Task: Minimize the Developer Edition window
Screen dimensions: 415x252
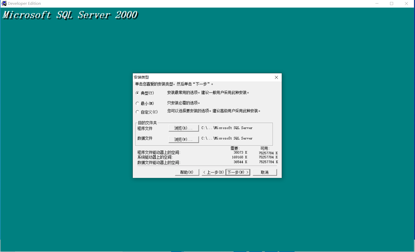Action: pos(377,4)
